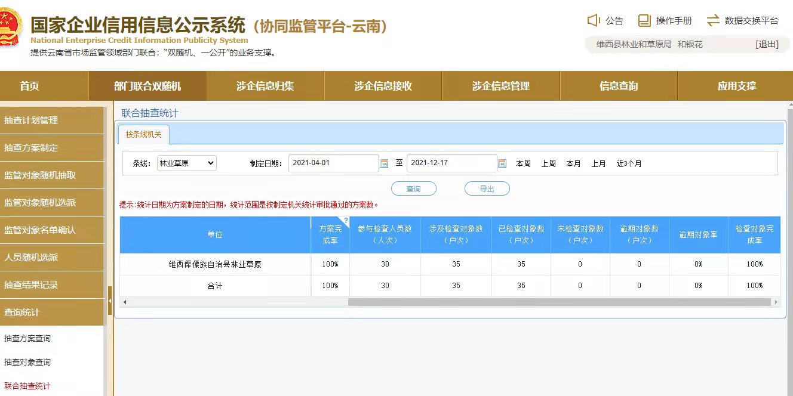793x396 pixels.
Task: Open 抽查方案制定 in sidebar
Action: coord(52,148)
